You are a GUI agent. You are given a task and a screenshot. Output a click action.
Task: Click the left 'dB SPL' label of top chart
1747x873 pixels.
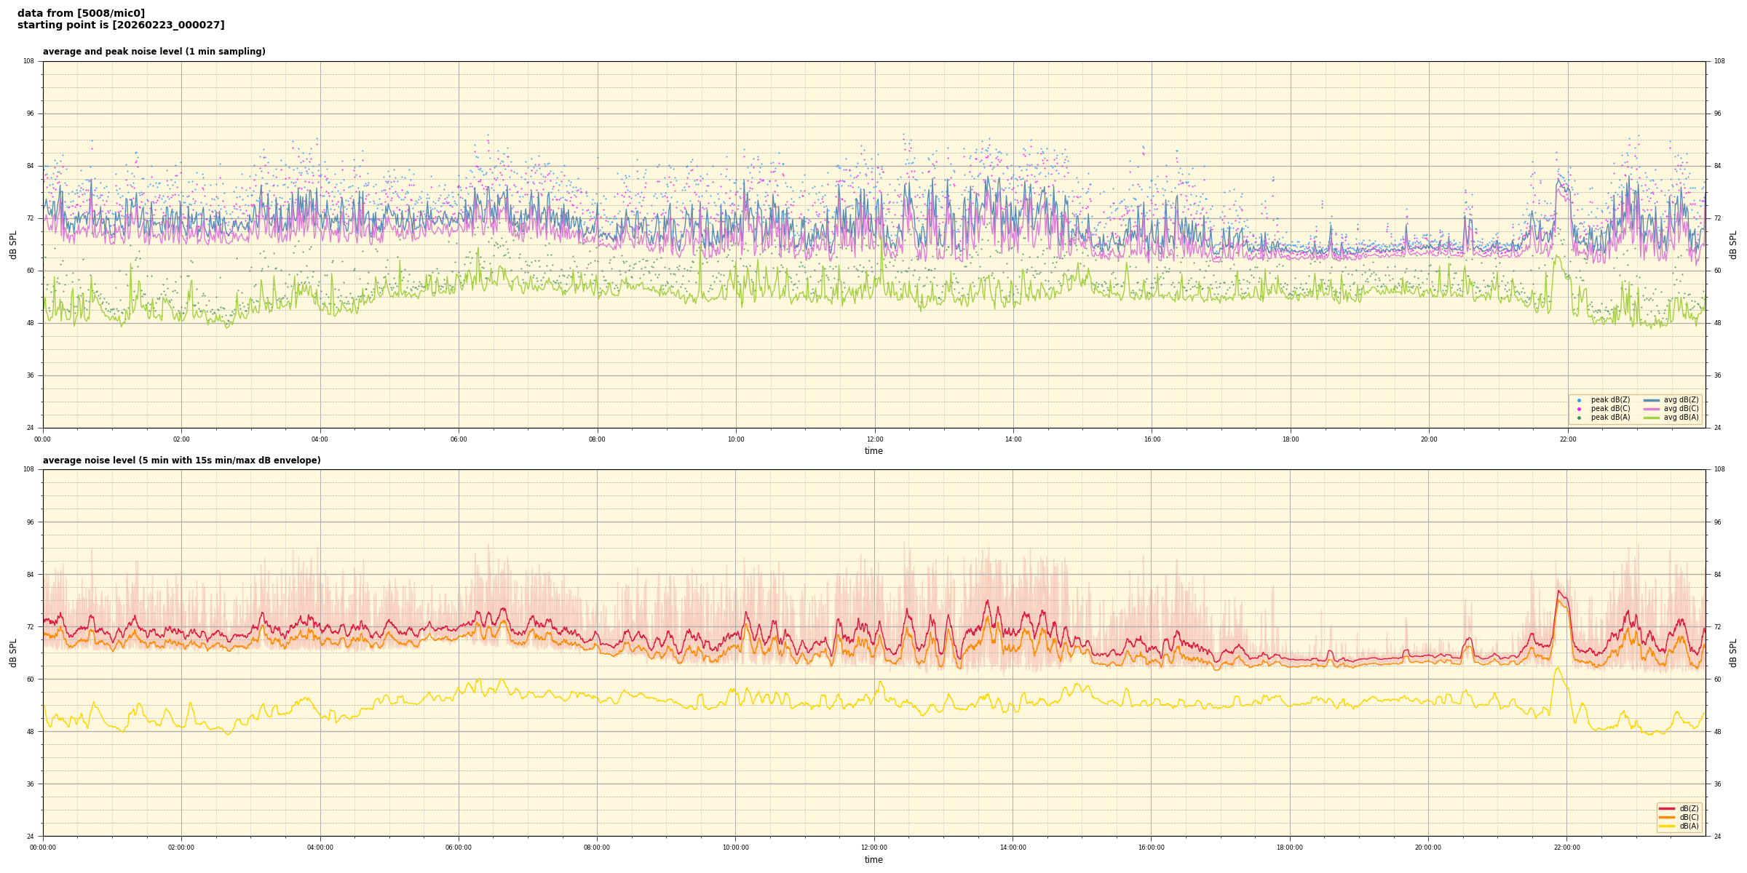(13, 244)
